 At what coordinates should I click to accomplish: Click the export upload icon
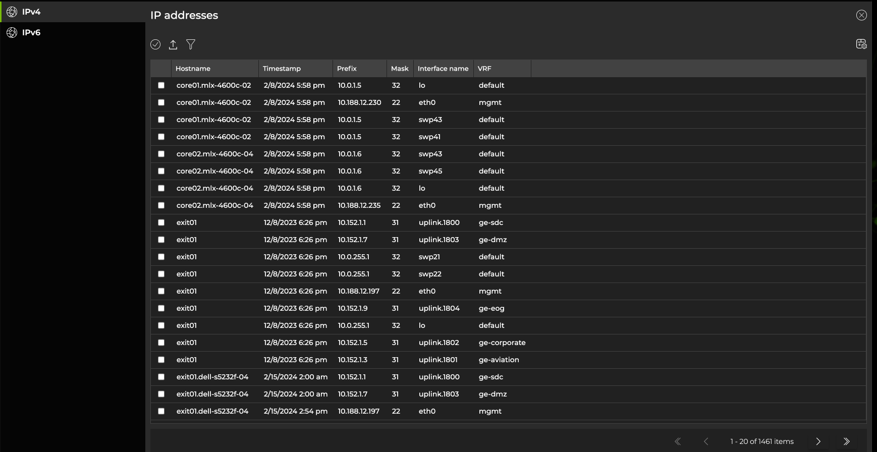(173, 44)
